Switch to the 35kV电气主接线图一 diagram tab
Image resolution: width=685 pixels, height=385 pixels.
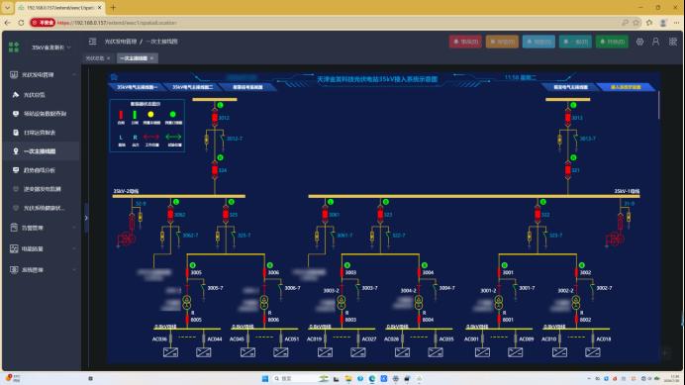point(137,87)
